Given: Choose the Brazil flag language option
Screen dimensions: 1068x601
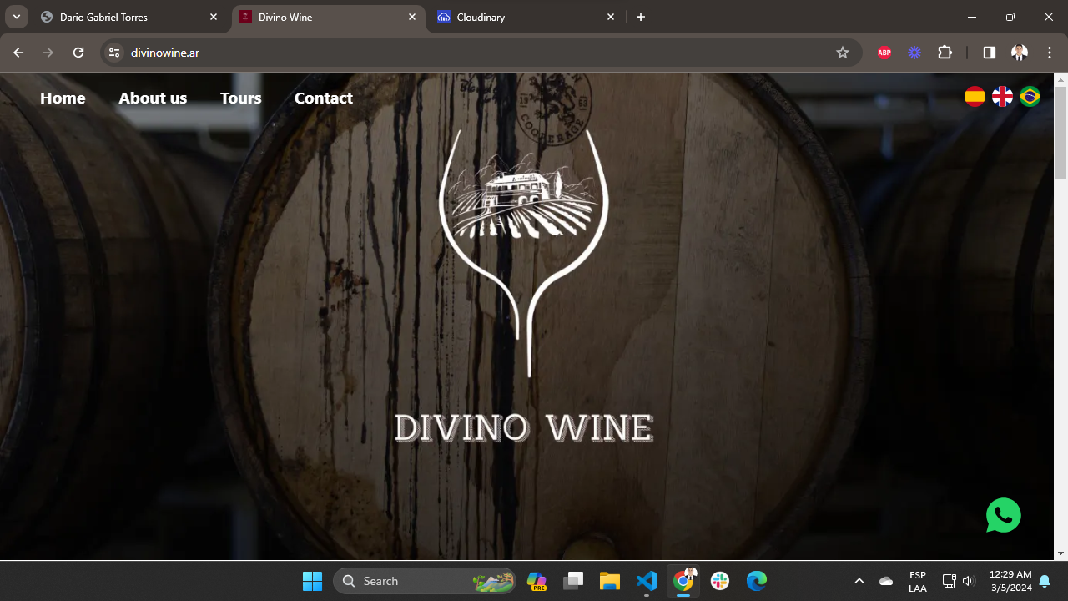Looking at the screenshot, I should tap(1030, 97).
